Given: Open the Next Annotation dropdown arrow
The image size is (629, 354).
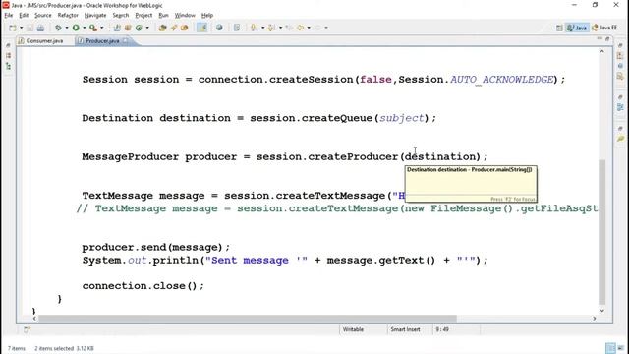Looking at the screenshot, I should [262, 28].
